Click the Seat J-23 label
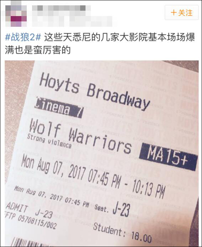This screenshot has height=247, width=202. (112, 209)
